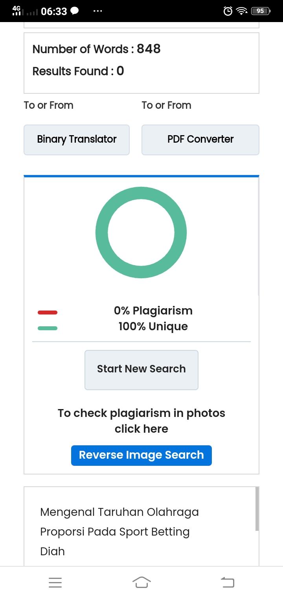Tap the three-dot notifications overflow icon
The image size is (283, 599).
97,11
